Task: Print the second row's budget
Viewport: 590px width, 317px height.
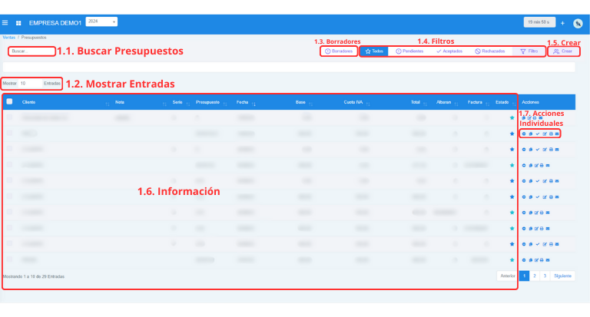Action: (x=551, y=134)
